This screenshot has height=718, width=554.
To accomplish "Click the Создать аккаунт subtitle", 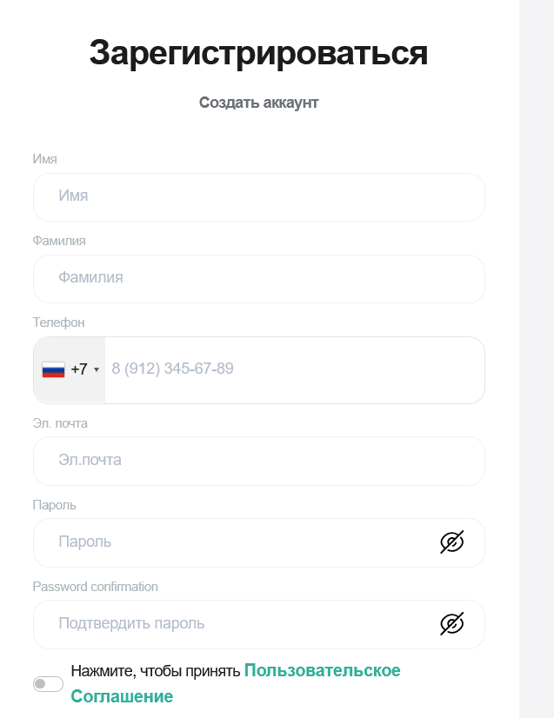I will click(258, 103).
